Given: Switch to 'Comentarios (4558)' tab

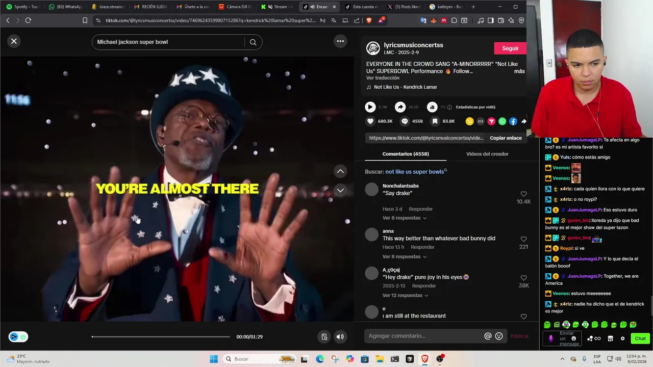Looking at the screenshot, I should tap(406, 154).
